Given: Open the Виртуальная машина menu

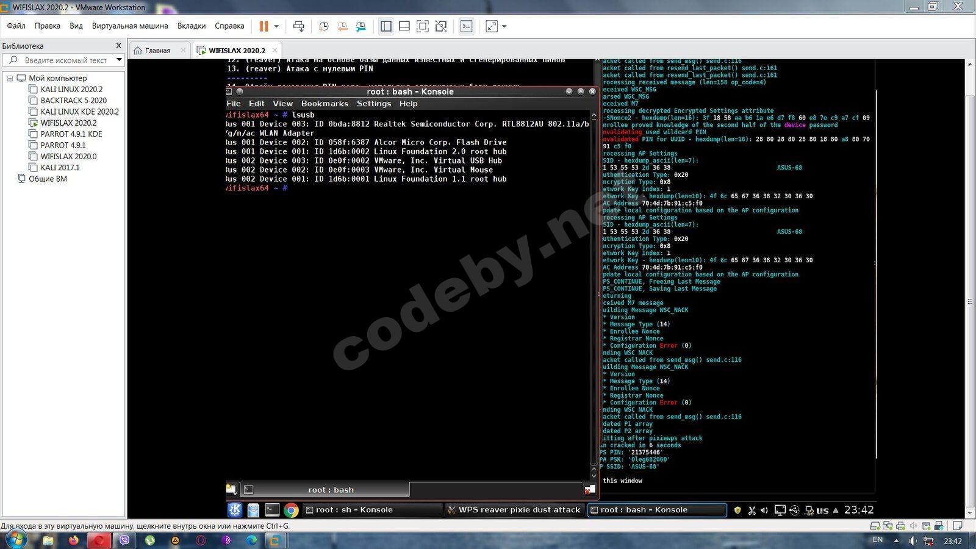Looking at the screenshot, I should (129, 26).
